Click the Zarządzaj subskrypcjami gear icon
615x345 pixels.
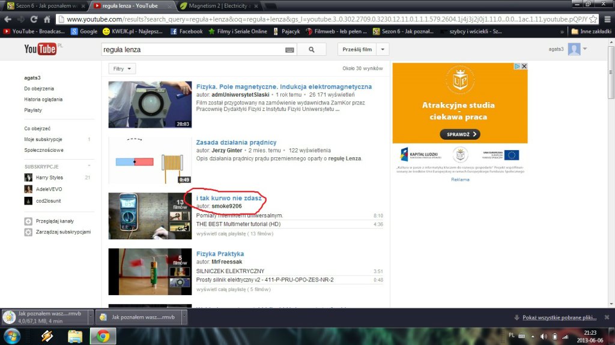(28, 232)
